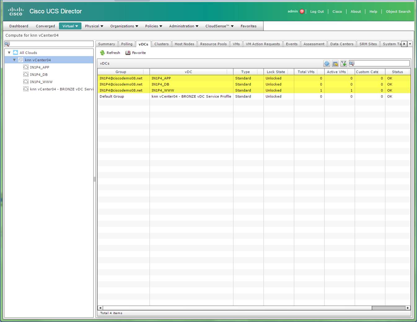Click the admin user link

[x=293, y=11]
